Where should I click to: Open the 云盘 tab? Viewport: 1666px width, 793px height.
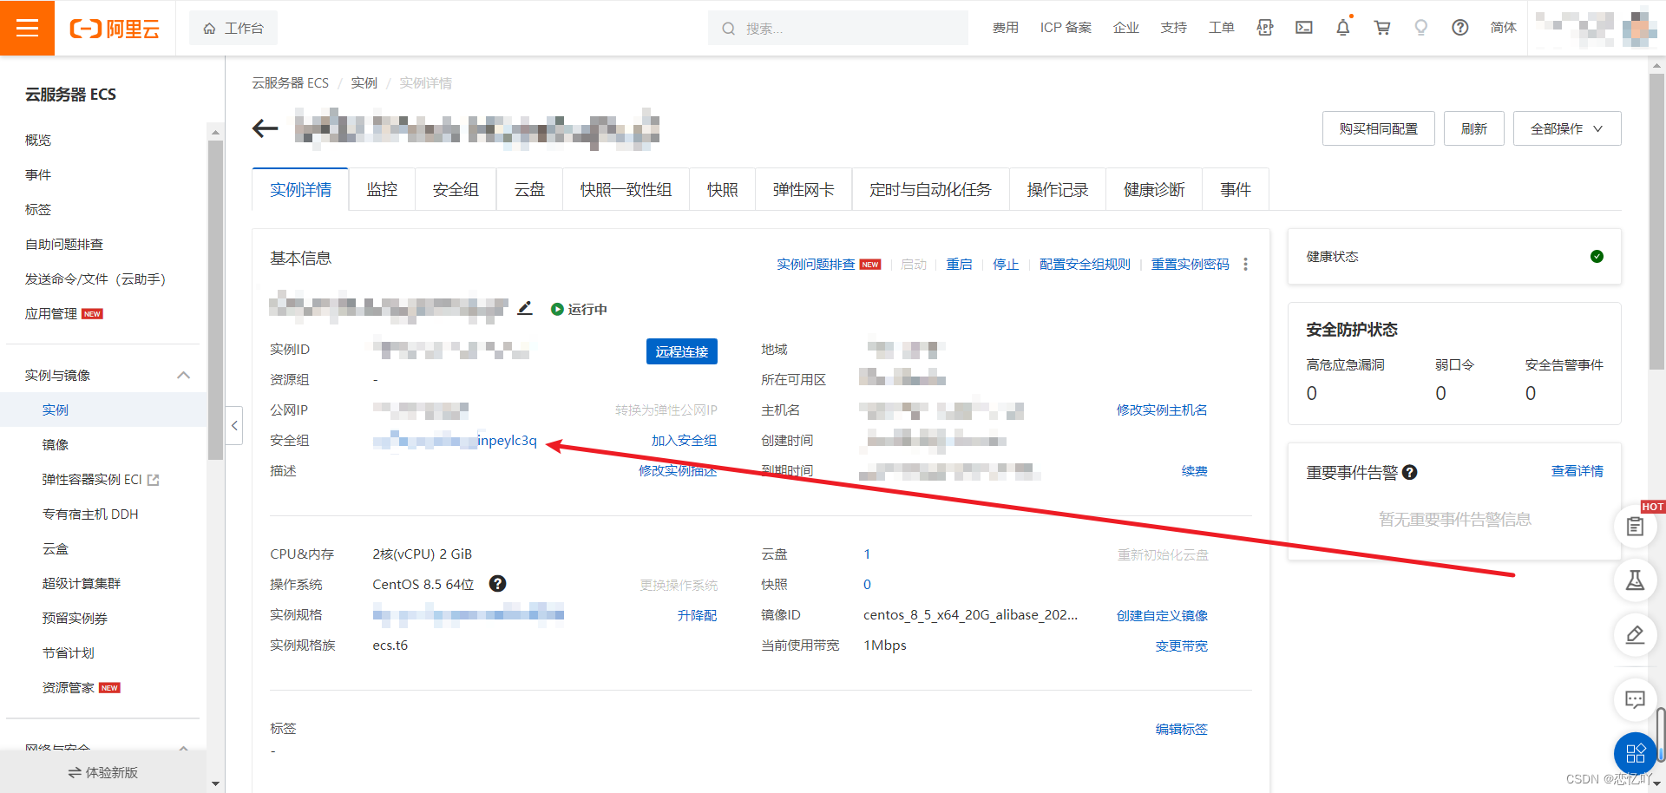(529, 189)
